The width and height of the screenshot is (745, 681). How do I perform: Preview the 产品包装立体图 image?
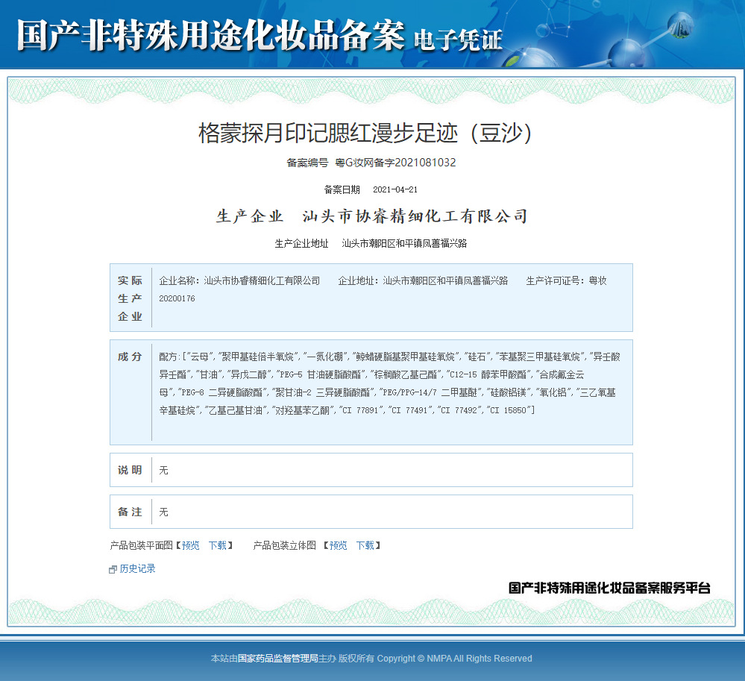[x=339, y=545]
